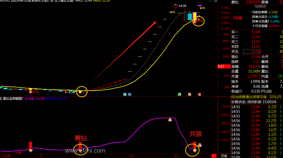Click the 十日总涨幅 59.68% value
The height and width of the screenshot is (158, 283).
click(274, 26)
